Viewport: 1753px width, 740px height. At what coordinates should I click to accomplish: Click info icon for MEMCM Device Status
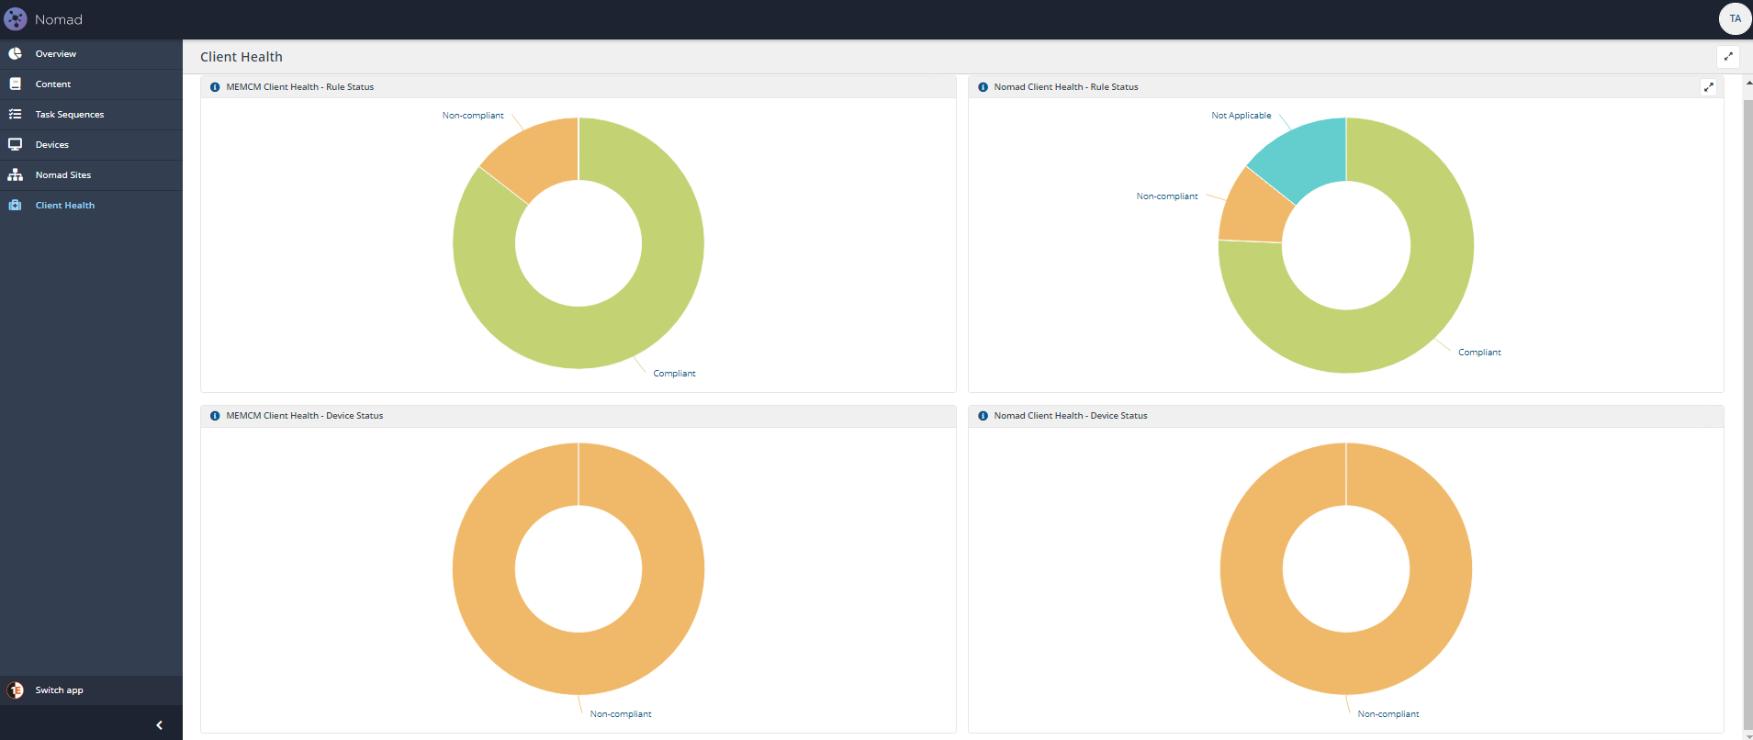click(215, 416)
